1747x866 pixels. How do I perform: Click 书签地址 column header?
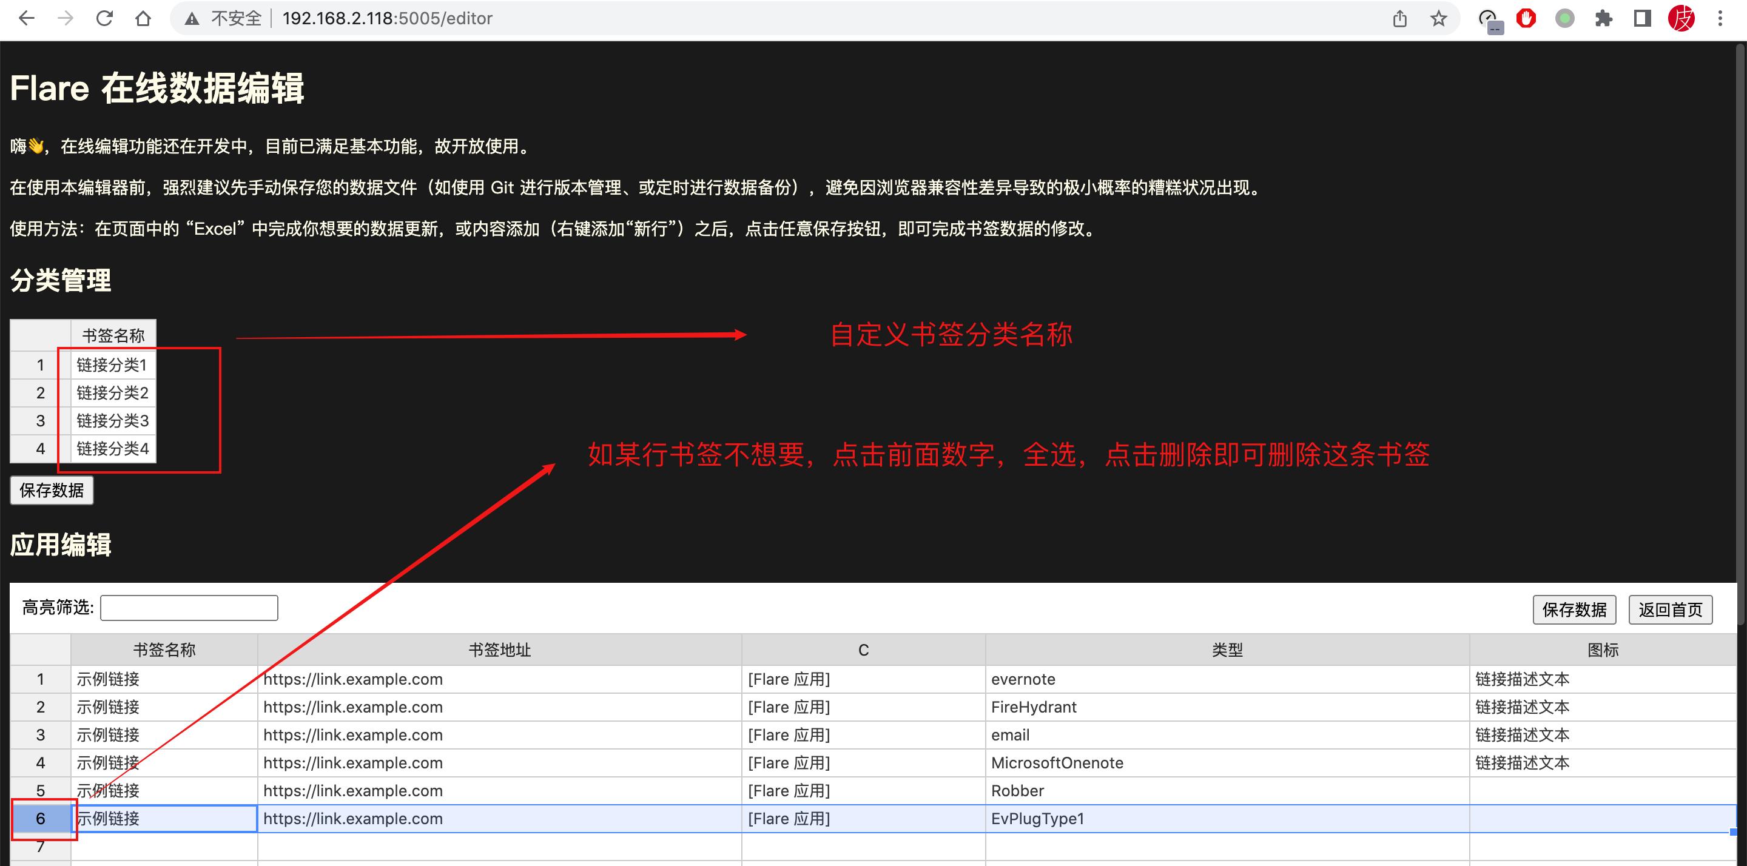point(500,649)
